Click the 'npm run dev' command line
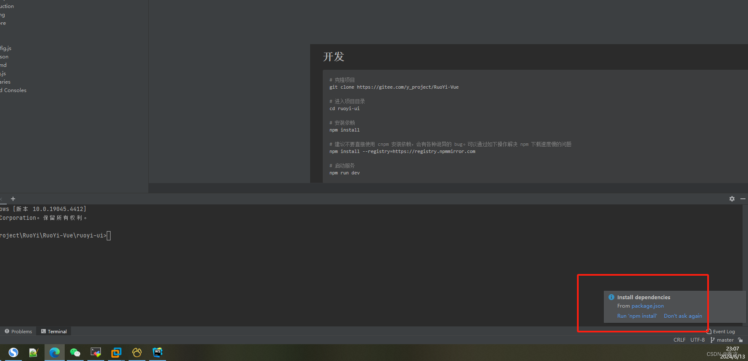The image size is (748, 361). click(x=345, y=173)
